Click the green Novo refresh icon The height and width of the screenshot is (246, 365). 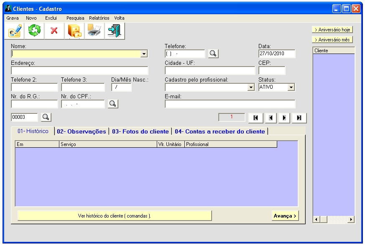click(34, 31)
